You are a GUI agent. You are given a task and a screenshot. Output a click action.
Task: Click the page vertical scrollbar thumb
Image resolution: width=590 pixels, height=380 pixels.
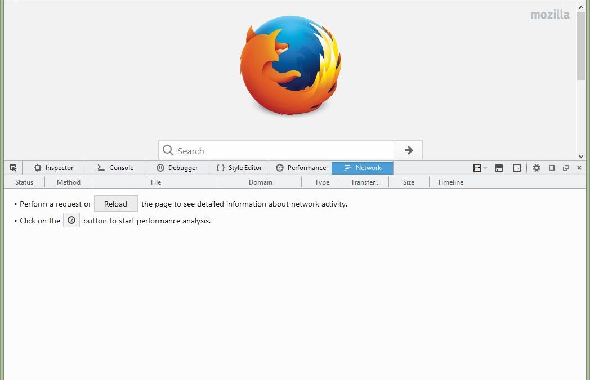582,46
